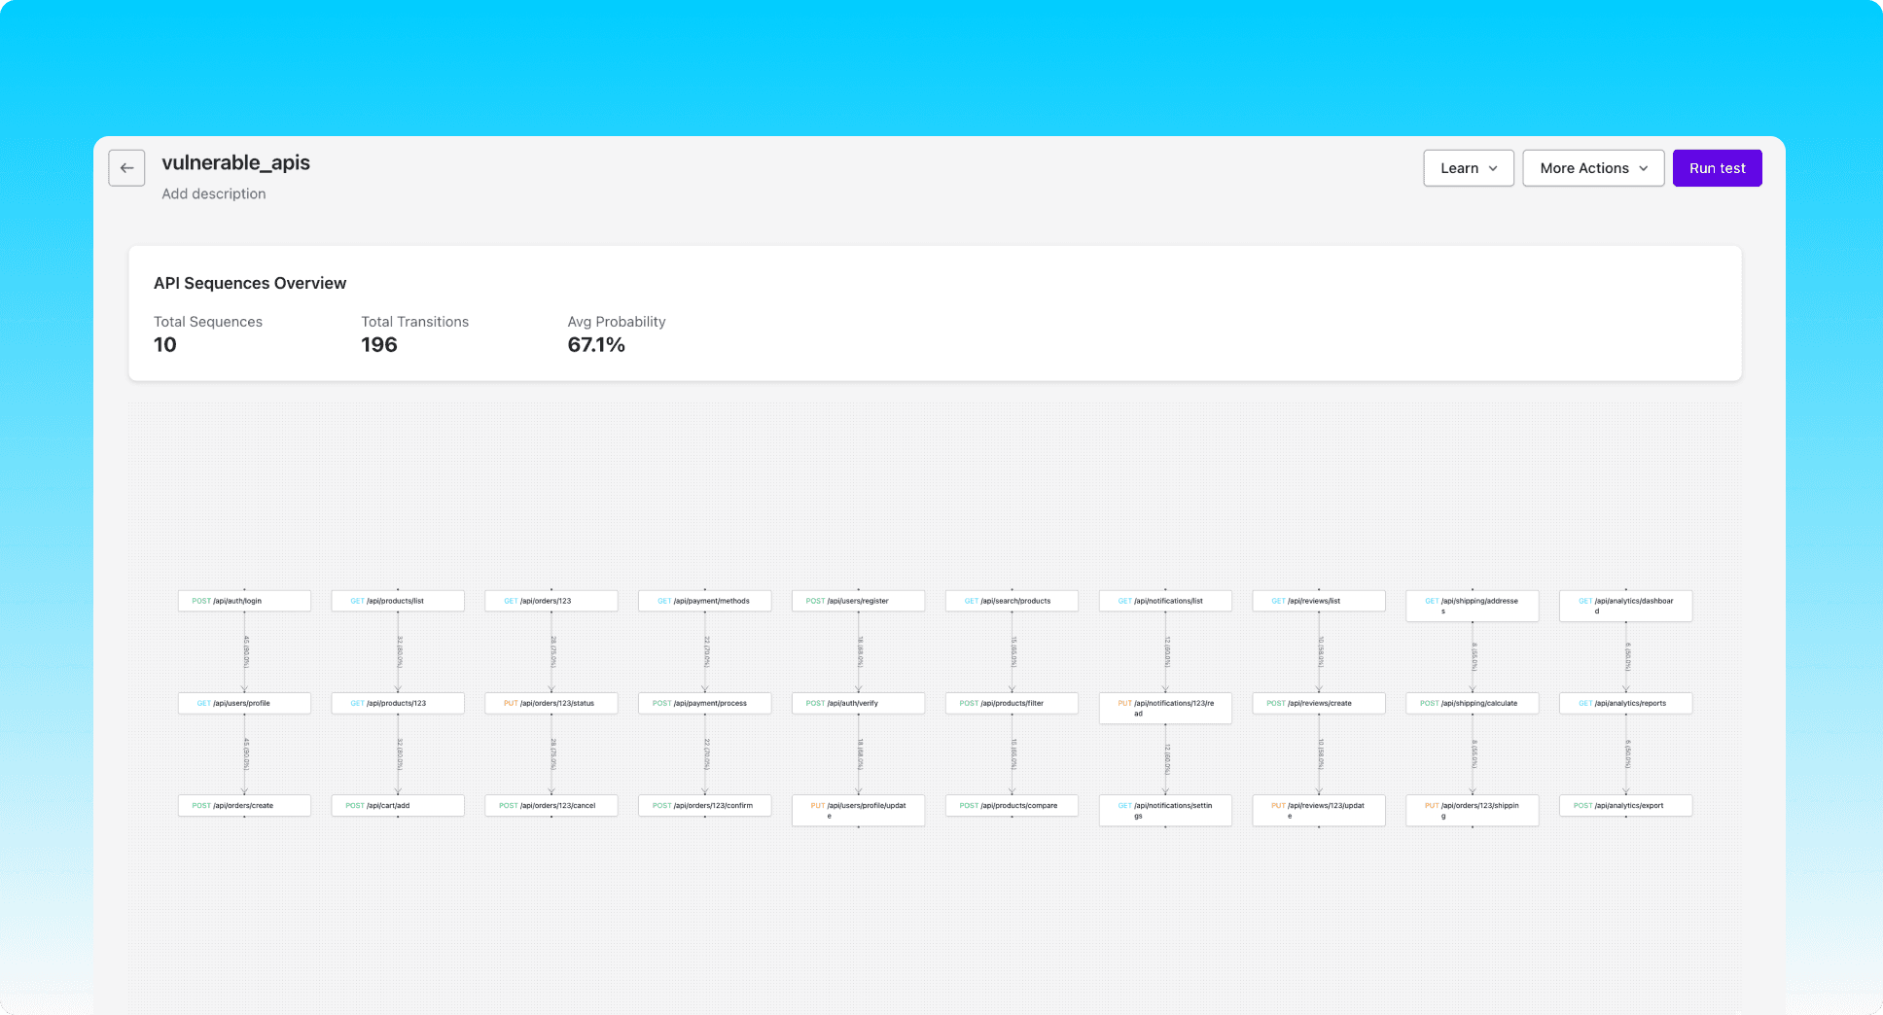Click the 18 (68.0%) edge below users/register
1883x1015 pixels.
tap(860, 651)
